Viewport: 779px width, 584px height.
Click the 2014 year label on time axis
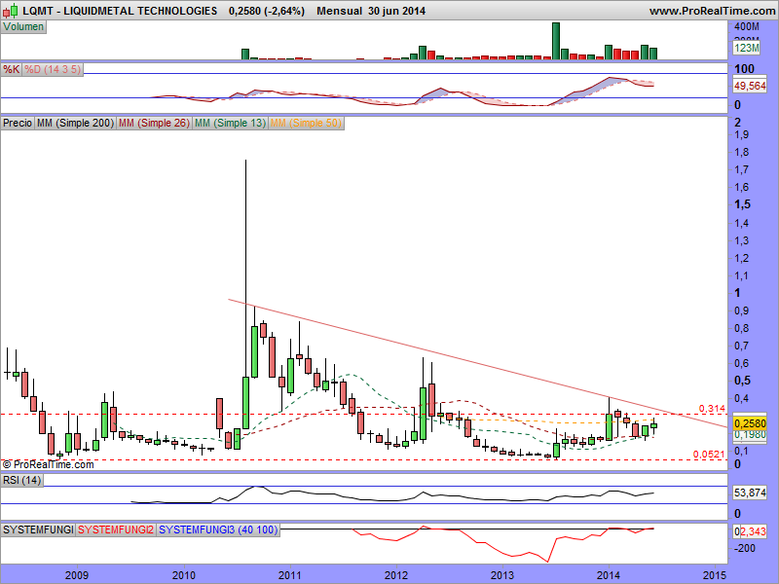pyautogui.click(x=609, y=575)
